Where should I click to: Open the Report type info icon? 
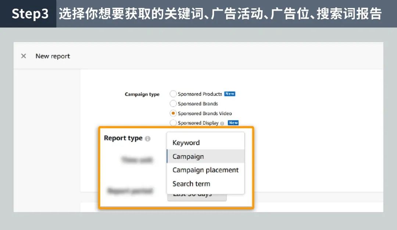[x=148, y=138]
